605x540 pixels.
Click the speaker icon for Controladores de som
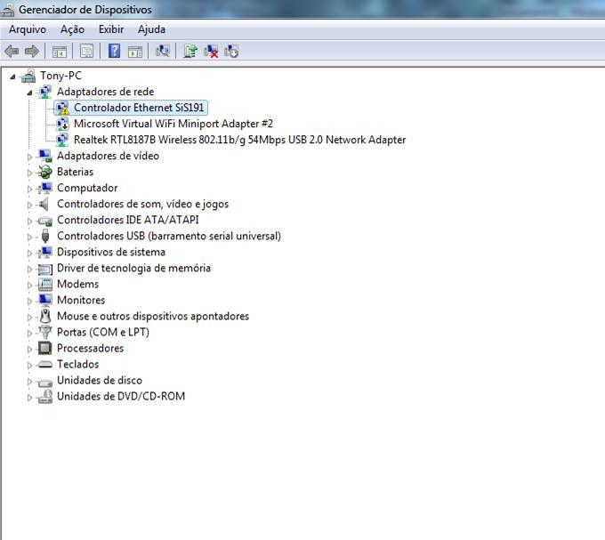click(45, 204)
